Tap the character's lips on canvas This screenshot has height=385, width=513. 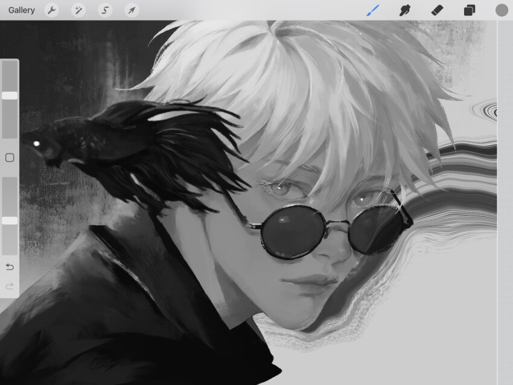click(311, 282)
